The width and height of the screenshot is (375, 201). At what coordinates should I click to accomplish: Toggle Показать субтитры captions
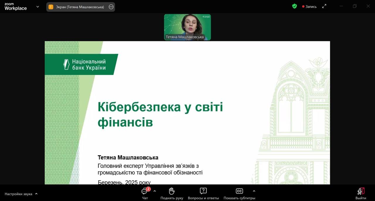coord(239,194)
